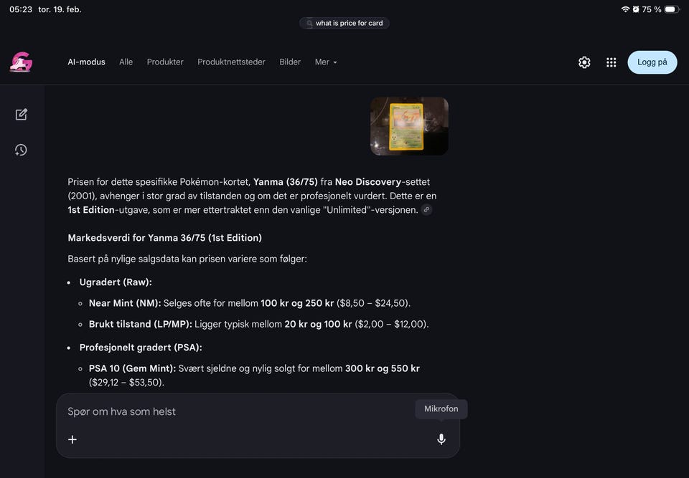Select the Alle tab
689x478 pixels.
(126, 62)
